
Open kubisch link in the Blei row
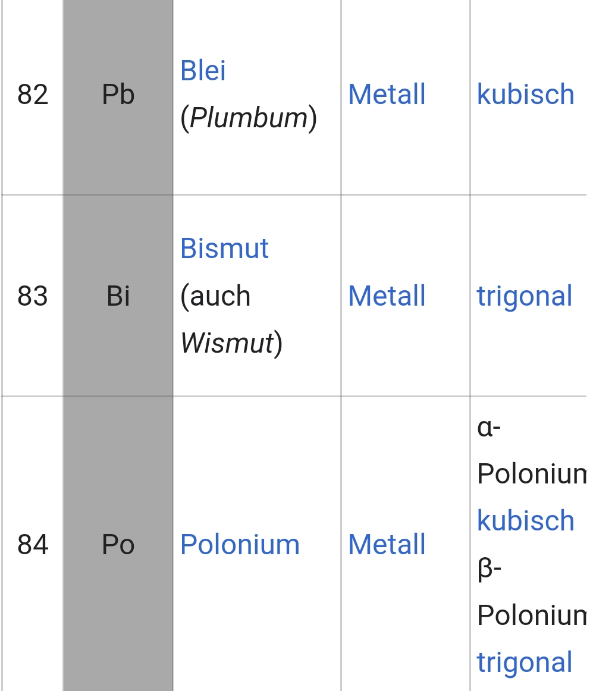pos(526,95)
